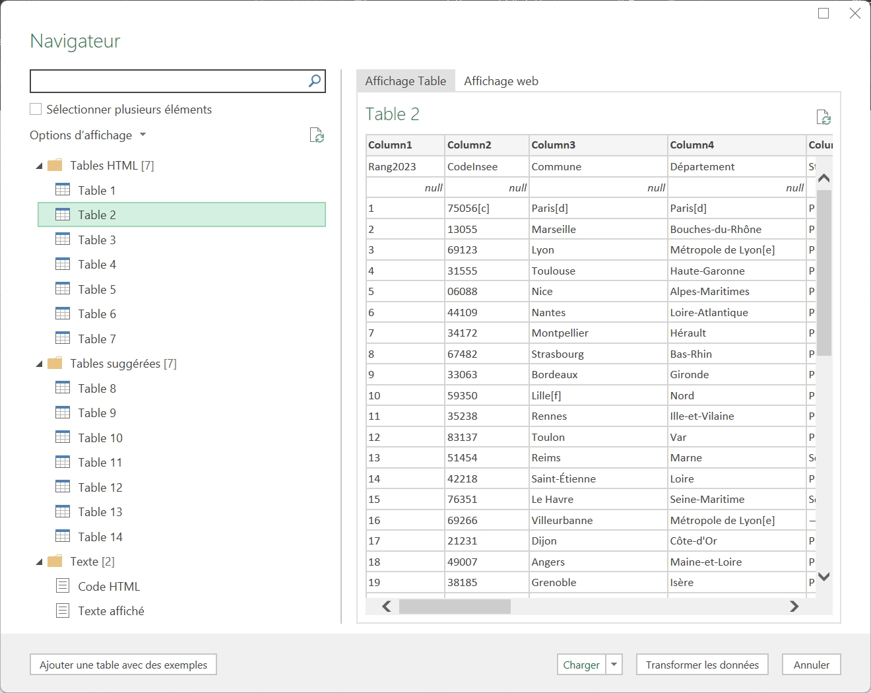Click the vertical scrollbar thumb in preview
This screenshot has height=693, width=871.
point(823,273)
